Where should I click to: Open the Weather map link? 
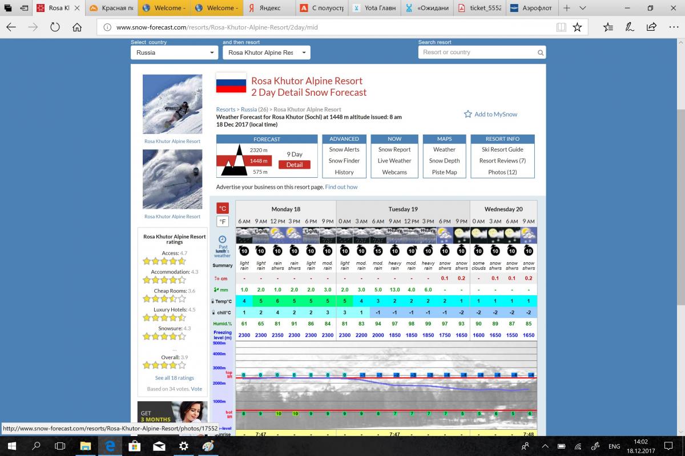point(444,149)
